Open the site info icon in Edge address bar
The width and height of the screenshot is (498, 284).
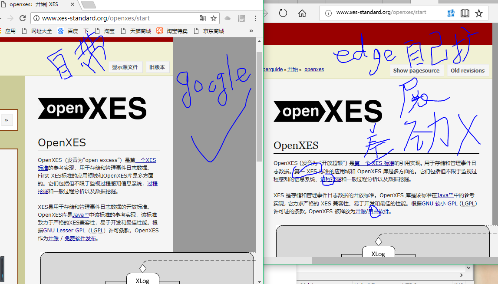pos(328,13)
